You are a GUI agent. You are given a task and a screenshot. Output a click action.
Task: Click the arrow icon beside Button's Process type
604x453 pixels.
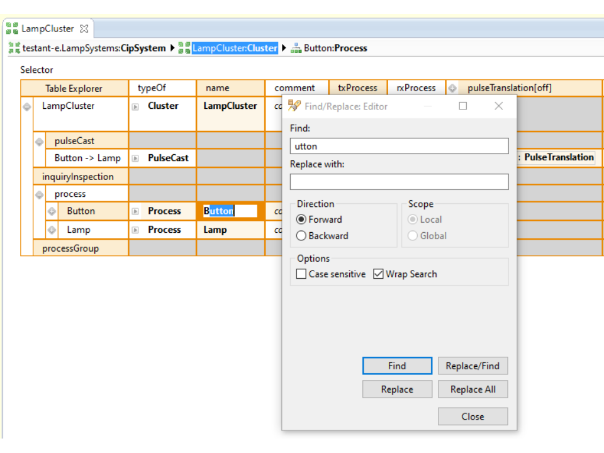click(x=135, y=211)
